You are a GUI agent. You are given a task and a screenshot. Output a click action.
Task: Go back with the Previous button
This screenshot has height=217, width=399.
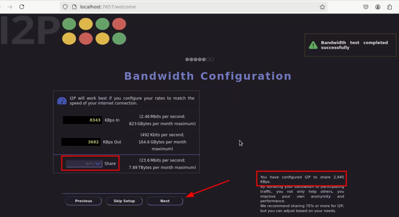84,201
